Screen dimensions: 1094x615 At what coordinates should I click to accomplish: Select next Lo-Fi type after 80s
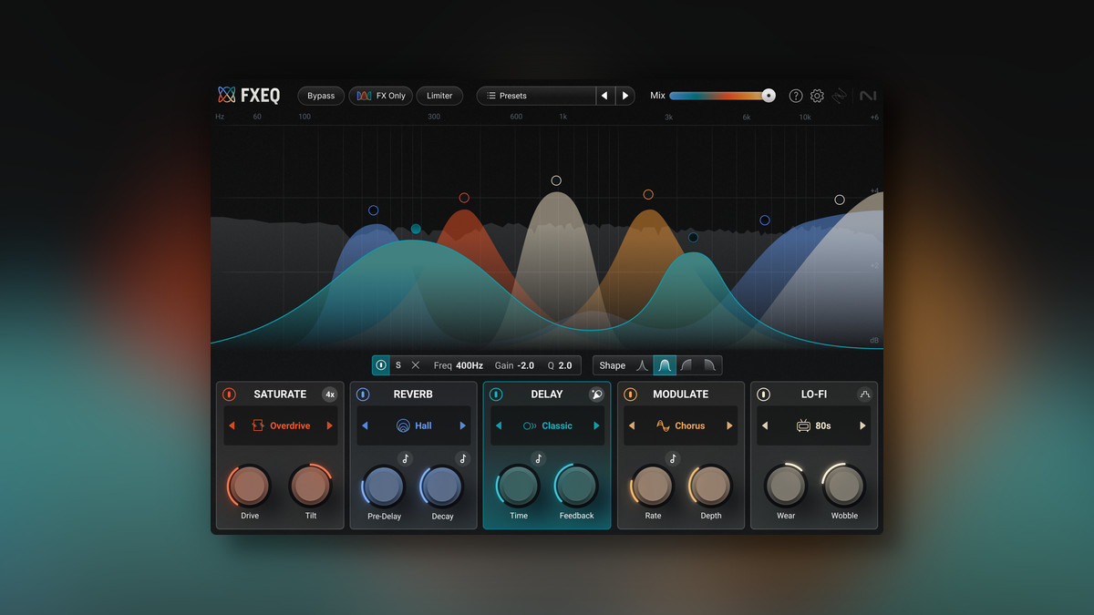click(862, 425)
